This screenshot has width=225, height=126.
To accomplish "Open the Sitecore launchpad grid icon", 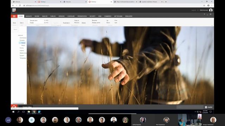I will [14, 10].
